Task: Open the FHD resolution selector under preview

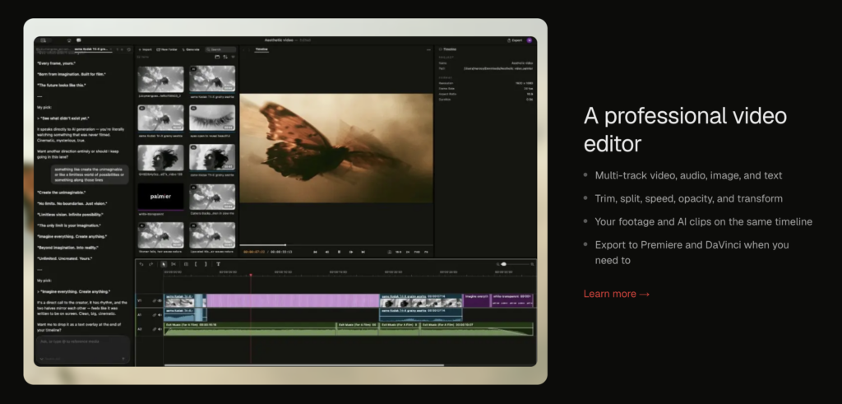Action: [417, 252]
